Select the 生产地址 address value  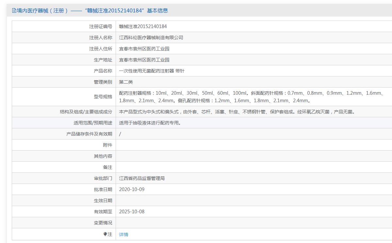tap(144, 60)
